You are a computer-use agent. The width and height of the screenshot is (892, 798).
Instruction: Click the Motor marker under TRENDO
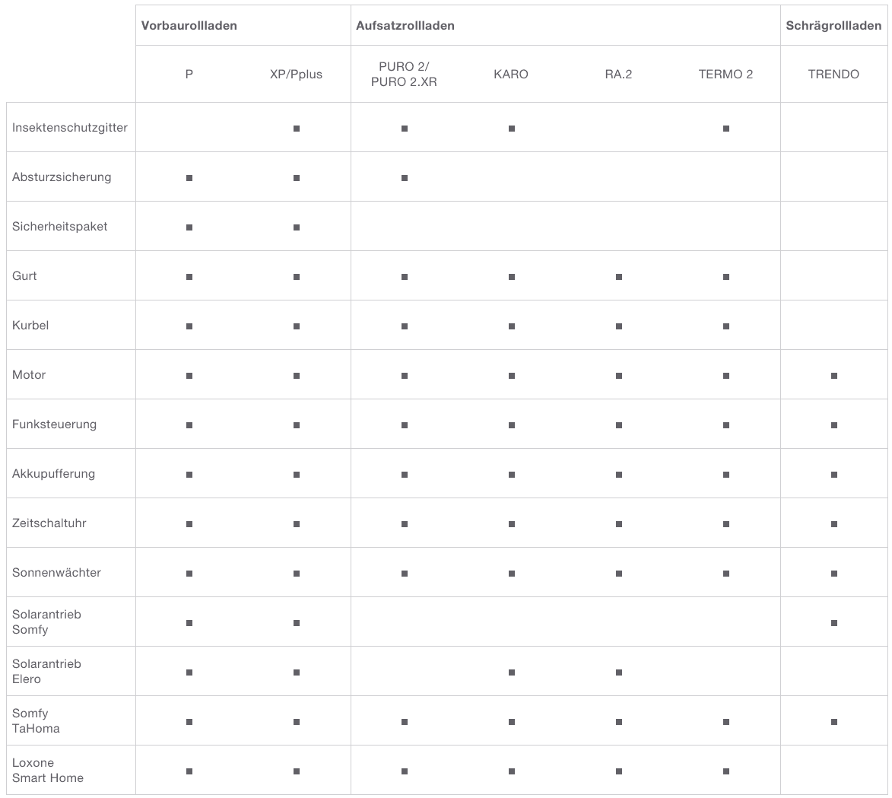(834, 376)
